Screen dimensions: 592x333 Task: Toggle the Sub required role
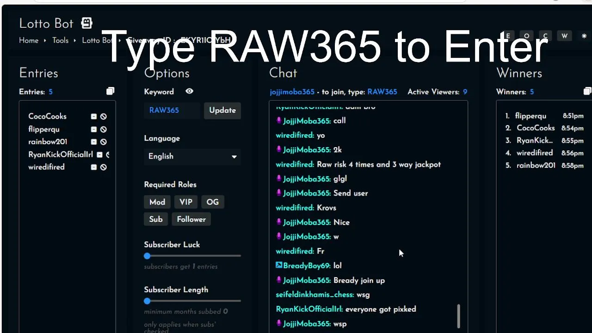coord(156,219)
